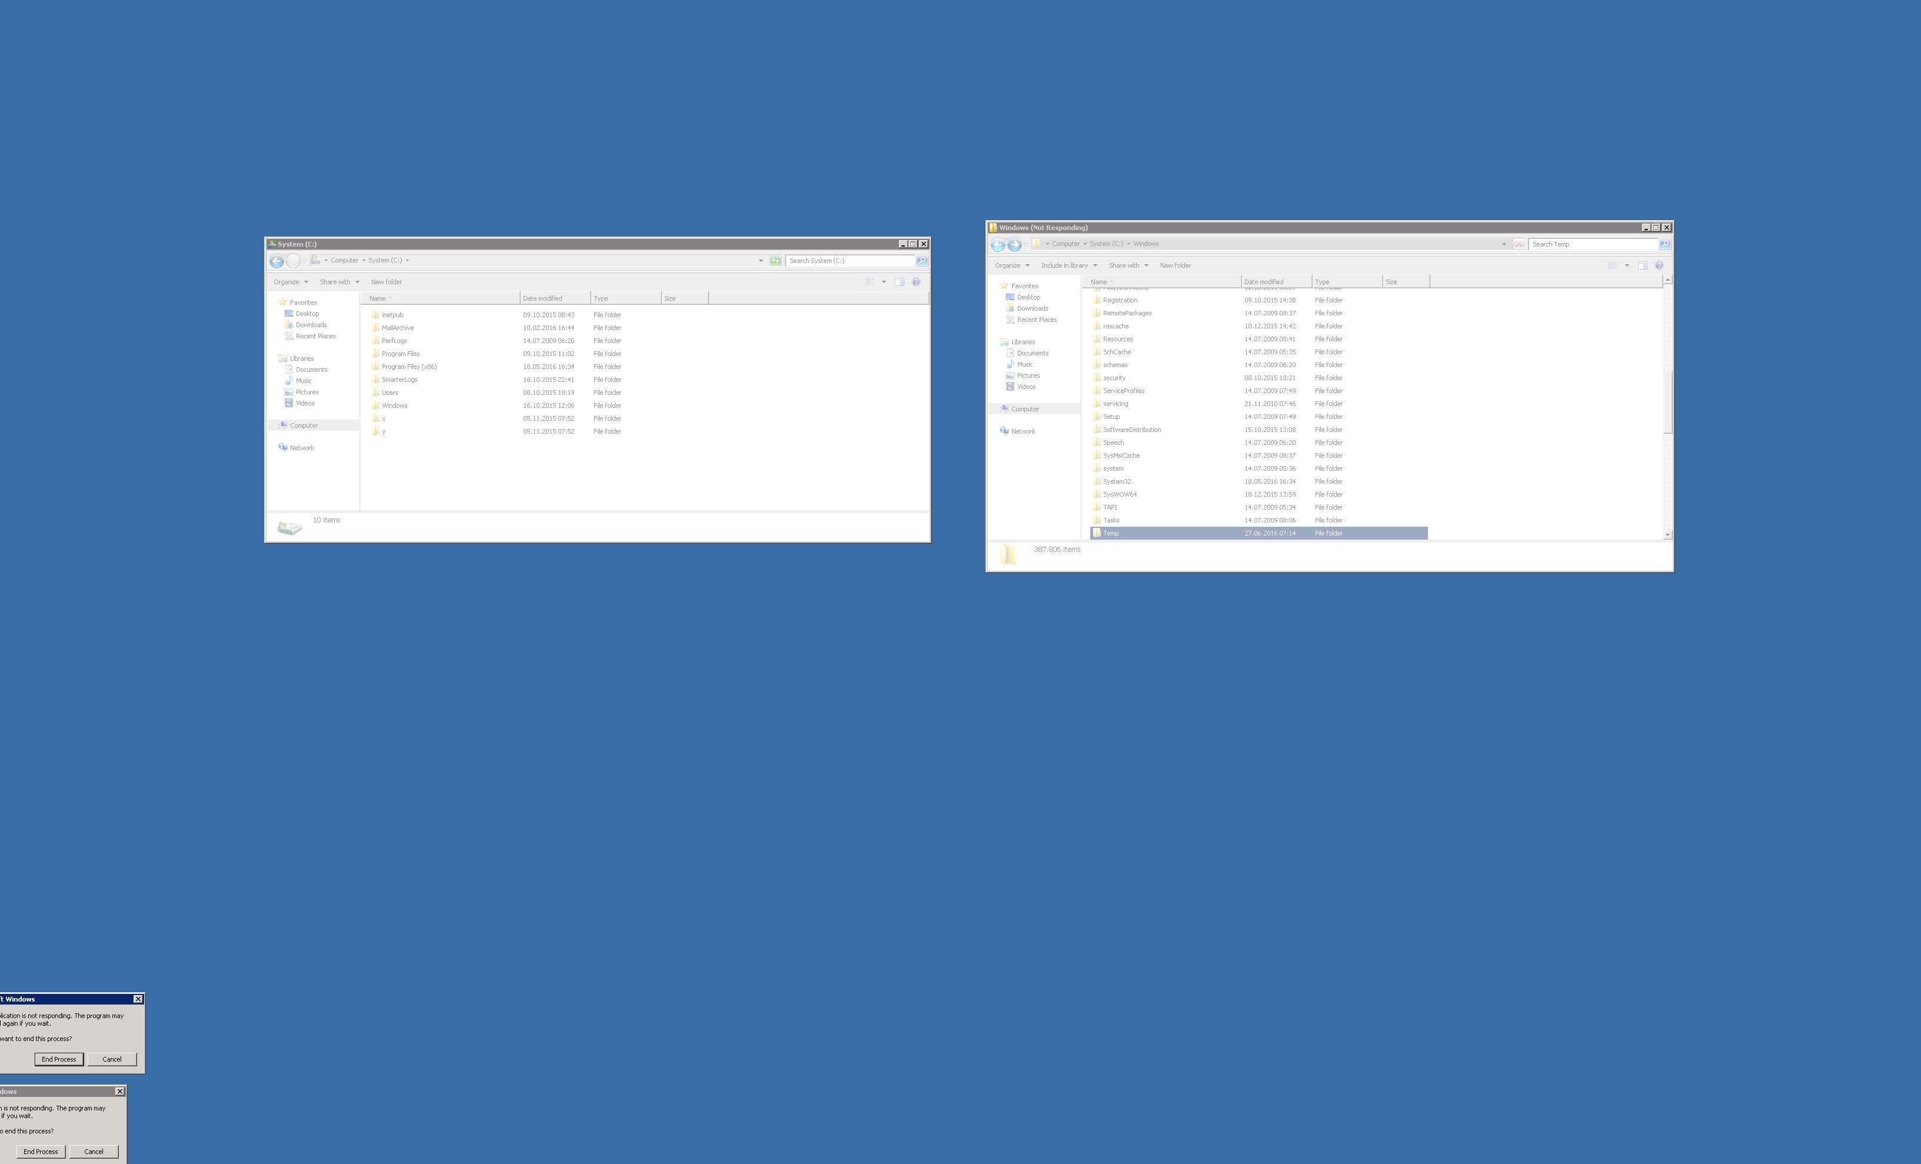Viewport: 1921px width, 1164px height.
Task: Close the upper not-responding dialog
Action: (x=138, y=999)
